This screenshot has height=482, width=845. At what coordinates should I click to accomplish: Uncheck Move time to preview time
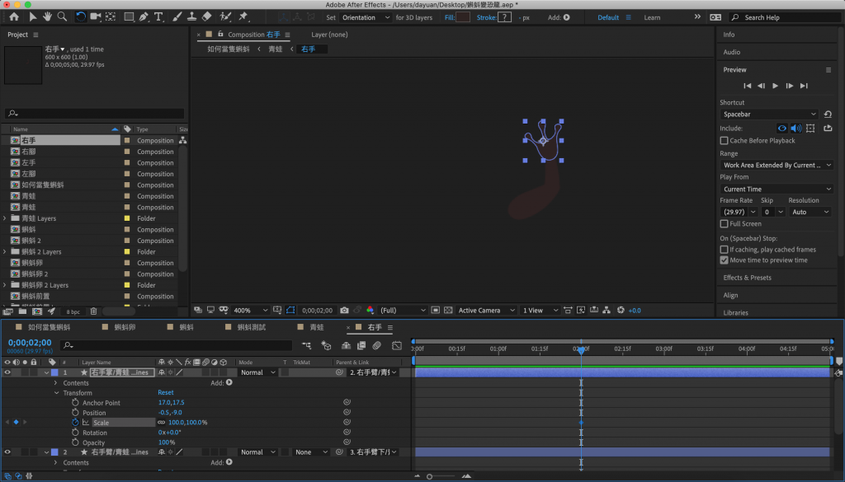click(x=725, y=260)
